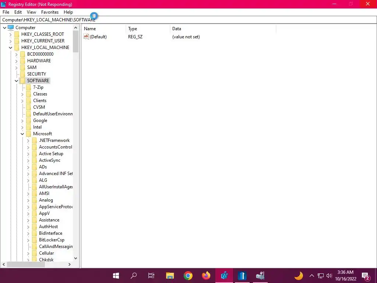Open the View menu

(31, 12)
